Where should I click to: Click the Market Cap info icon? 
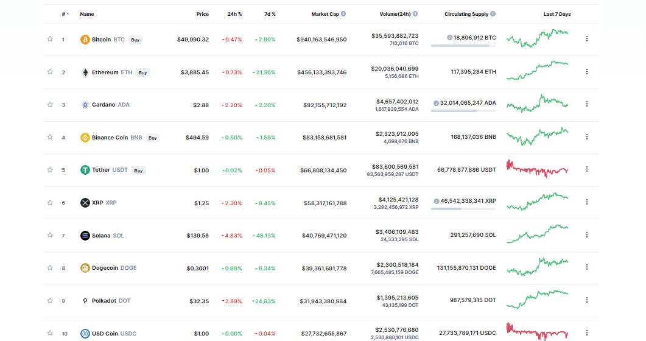click(x=343, y=14)
